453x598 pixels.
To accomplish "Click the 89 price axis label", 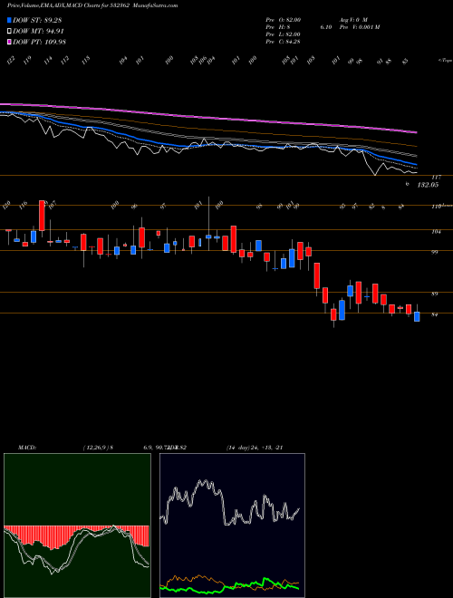I will tap(435, 294).
